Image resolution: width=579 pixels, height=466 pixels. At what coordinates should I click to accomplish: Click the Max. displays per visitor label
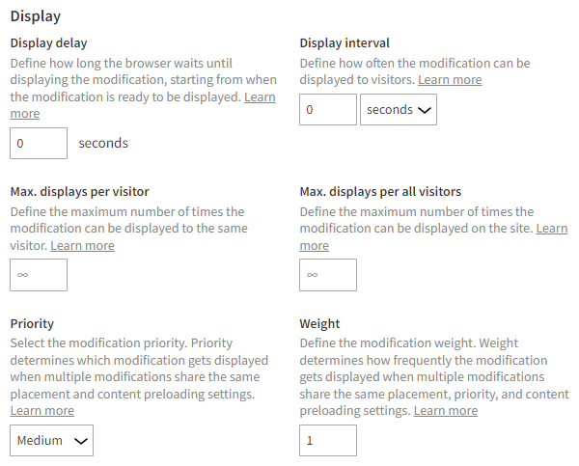pyautogui.click(x=79, y=191)
